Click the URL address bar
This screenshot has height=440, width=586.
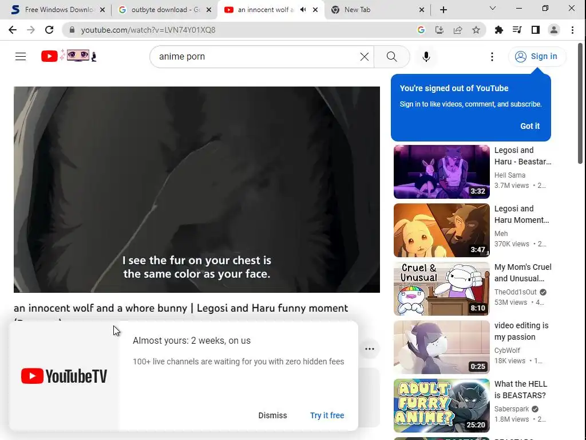[x=239, y=30]
